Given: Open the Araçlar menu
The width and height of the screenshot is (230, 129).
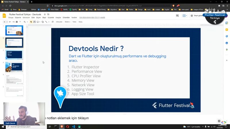Looking at the screenshot, I should (x=58, y=17).
